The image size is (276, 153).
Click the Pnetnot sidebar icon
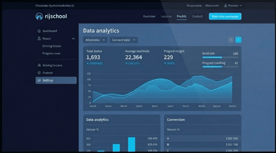click(39, 73)
